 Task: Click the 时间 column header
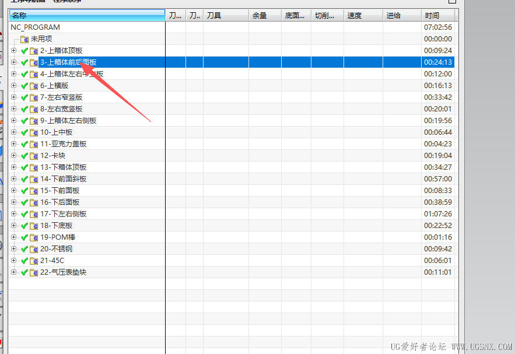438,15
